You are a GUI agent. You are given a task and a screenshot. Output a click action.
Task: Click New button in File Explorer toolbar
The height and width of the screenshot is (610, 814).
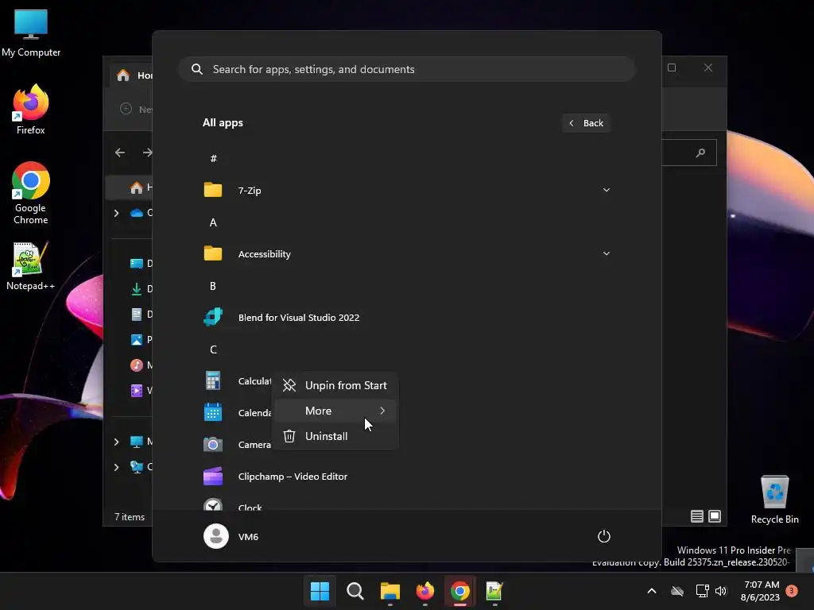135,109
